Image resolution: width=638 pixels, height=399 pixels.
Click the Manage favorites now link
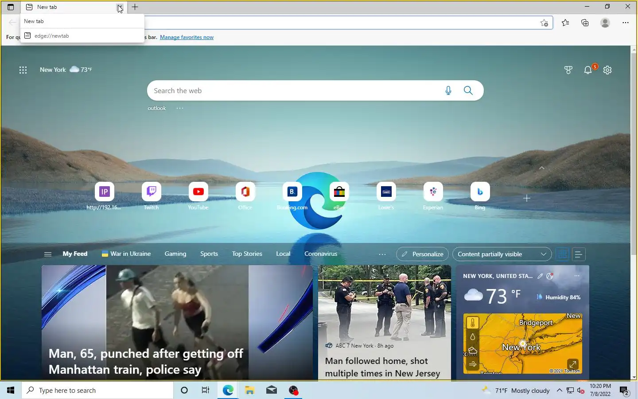[x=187, y=37]
